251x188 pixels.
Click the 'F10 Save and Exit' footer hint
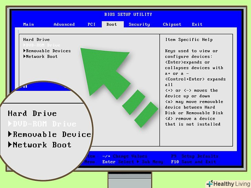pos(193,162)
